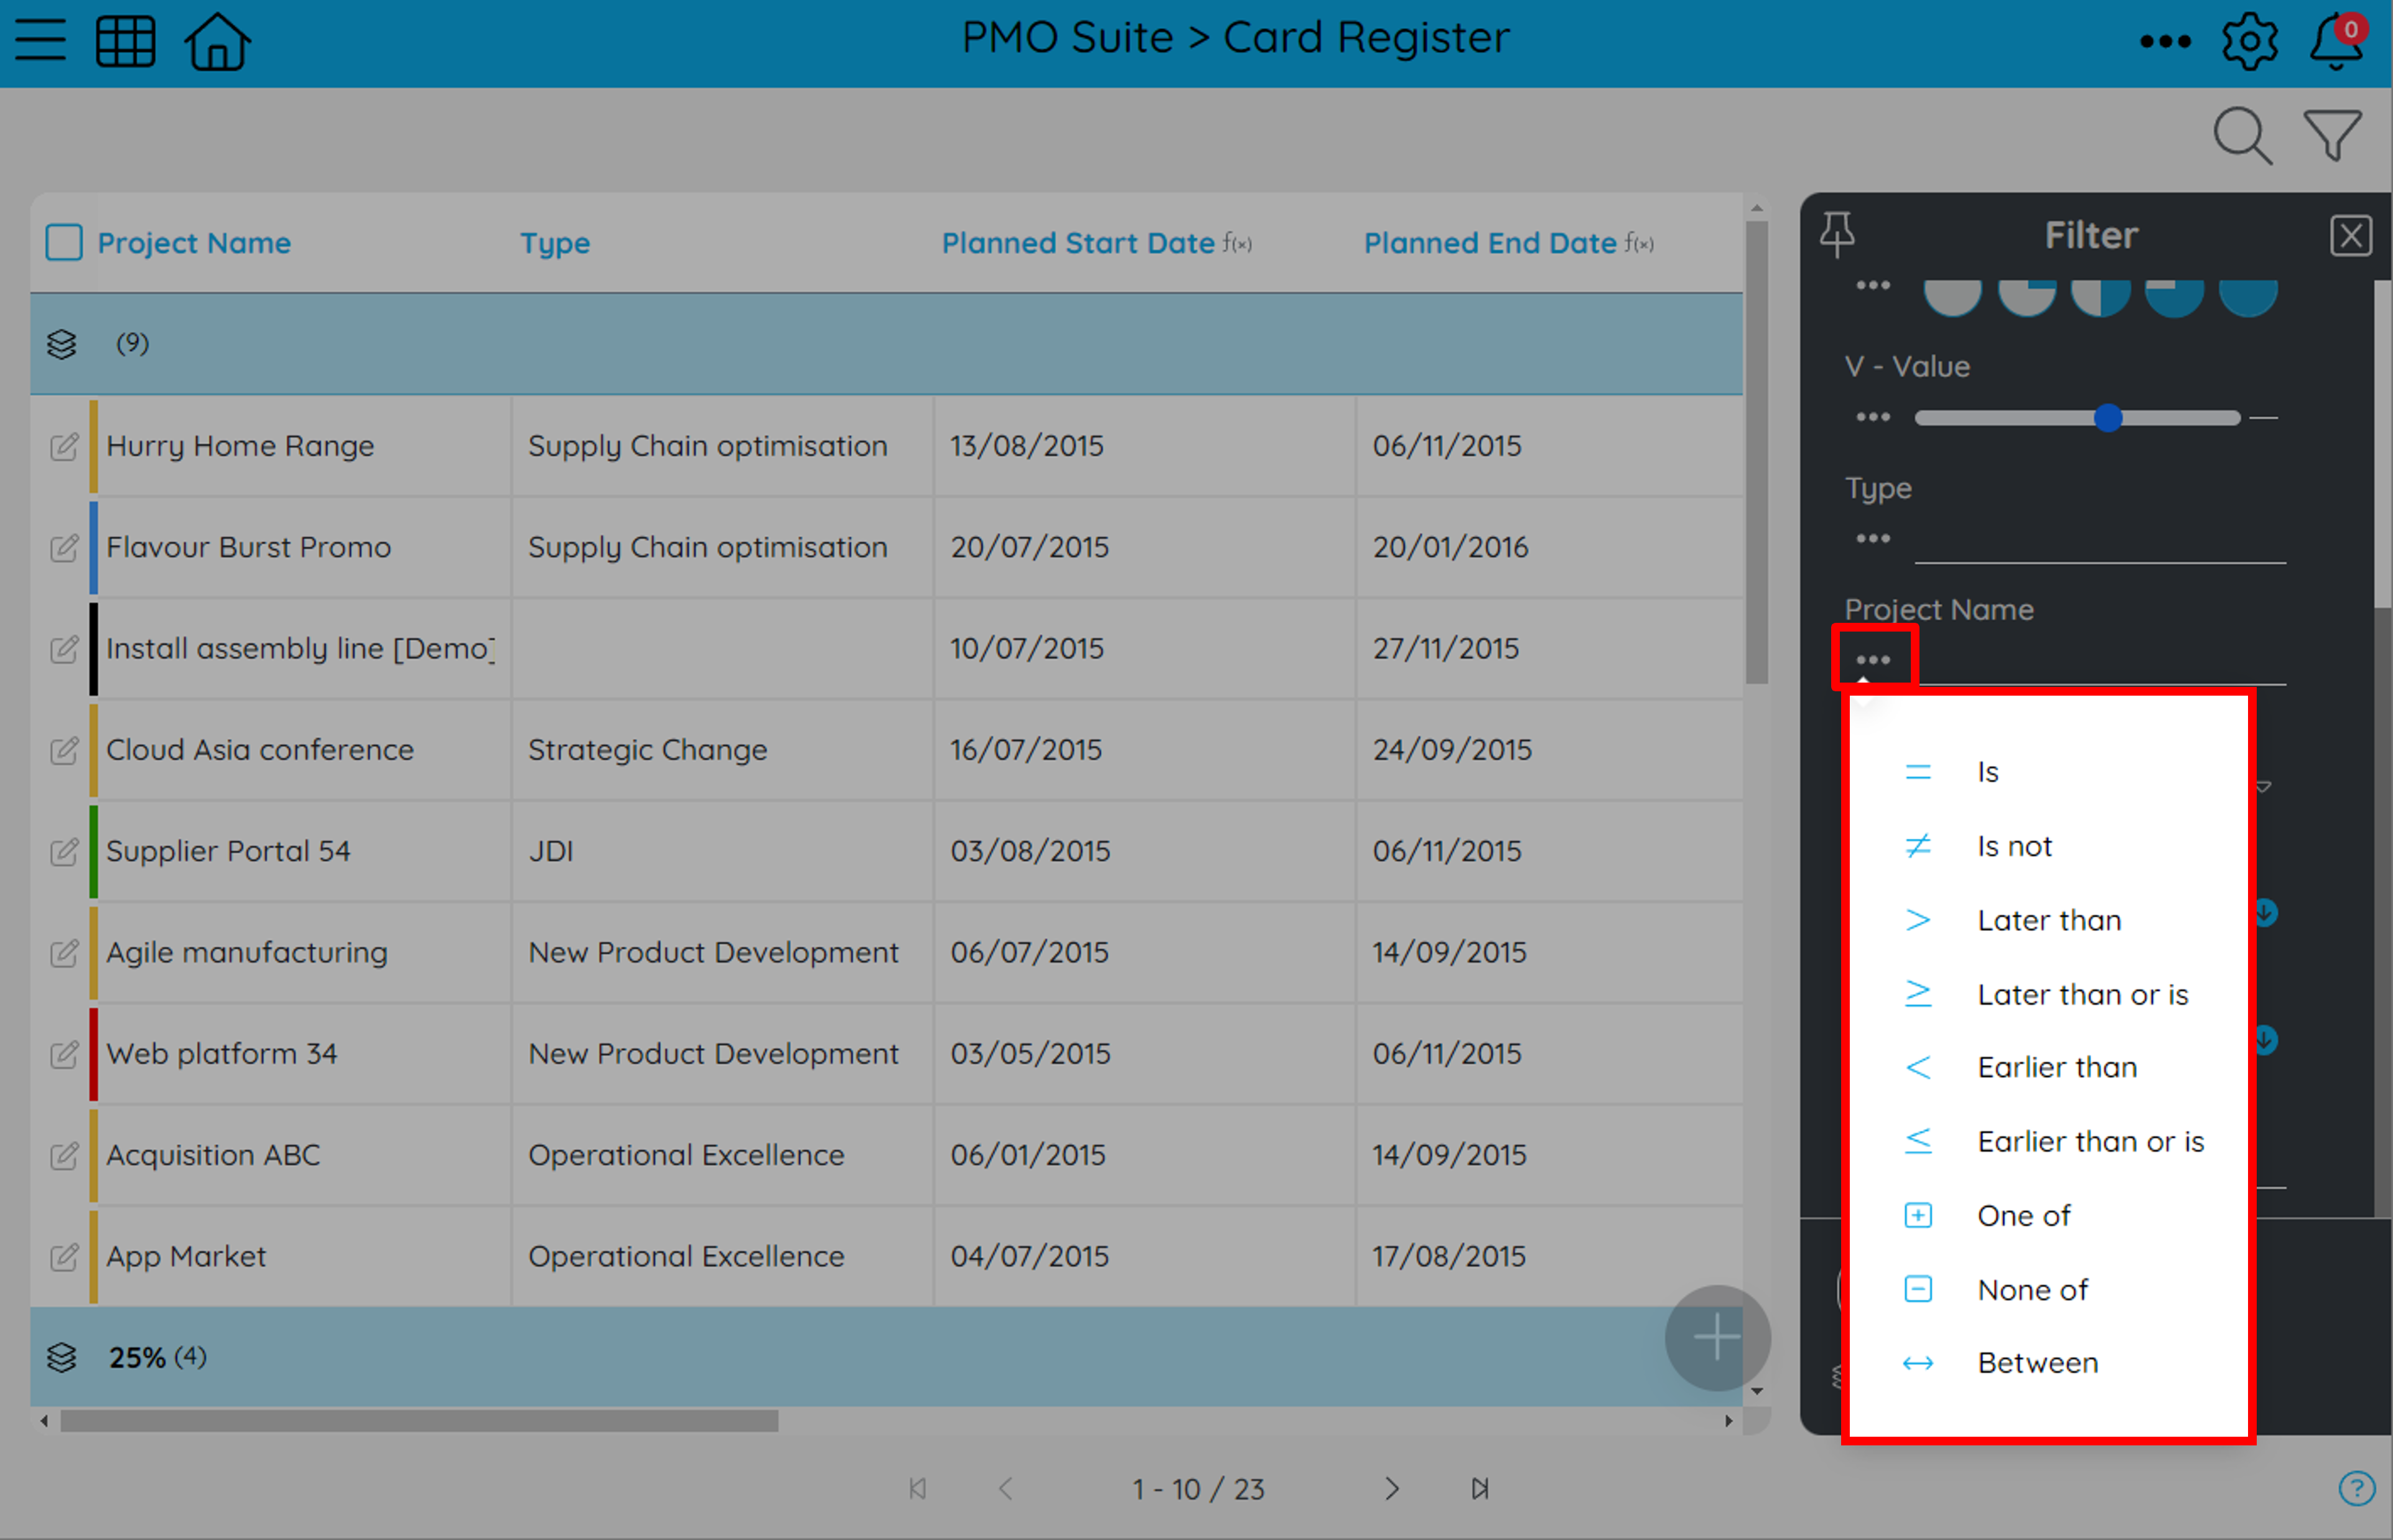Collapse the group with (9) items
2393x1540 pixels.
coord(62,344)
